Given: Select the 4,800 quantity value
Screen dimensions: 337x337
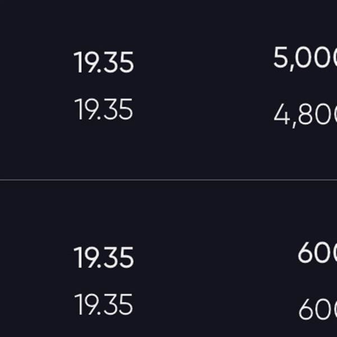Looking at the screenshot, I should tap(305, 115).
